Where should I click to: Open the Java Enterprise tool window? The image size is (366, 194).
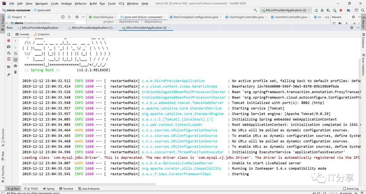[89, 189]
